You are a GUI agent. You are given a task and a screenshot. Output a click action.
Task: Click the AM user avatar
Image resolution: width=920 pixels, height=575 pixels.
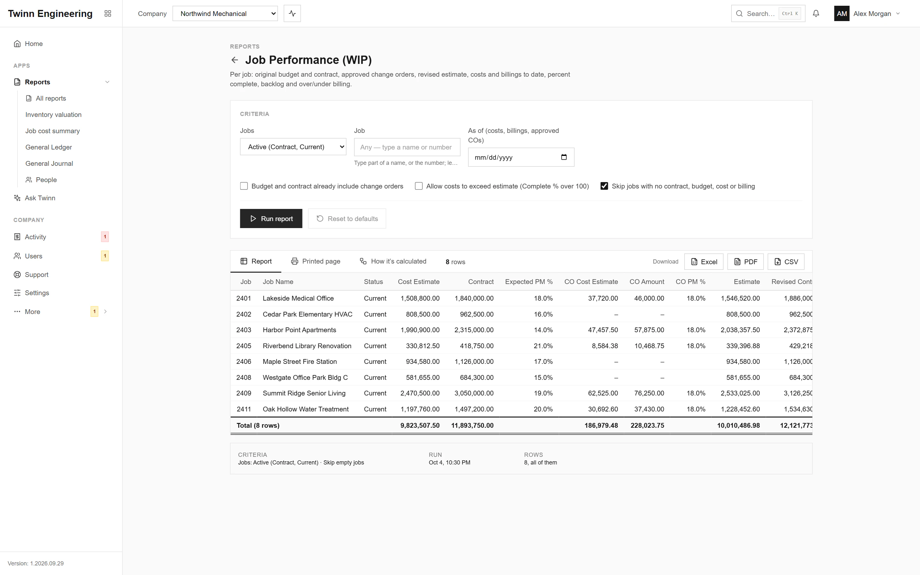click(842, 14)
